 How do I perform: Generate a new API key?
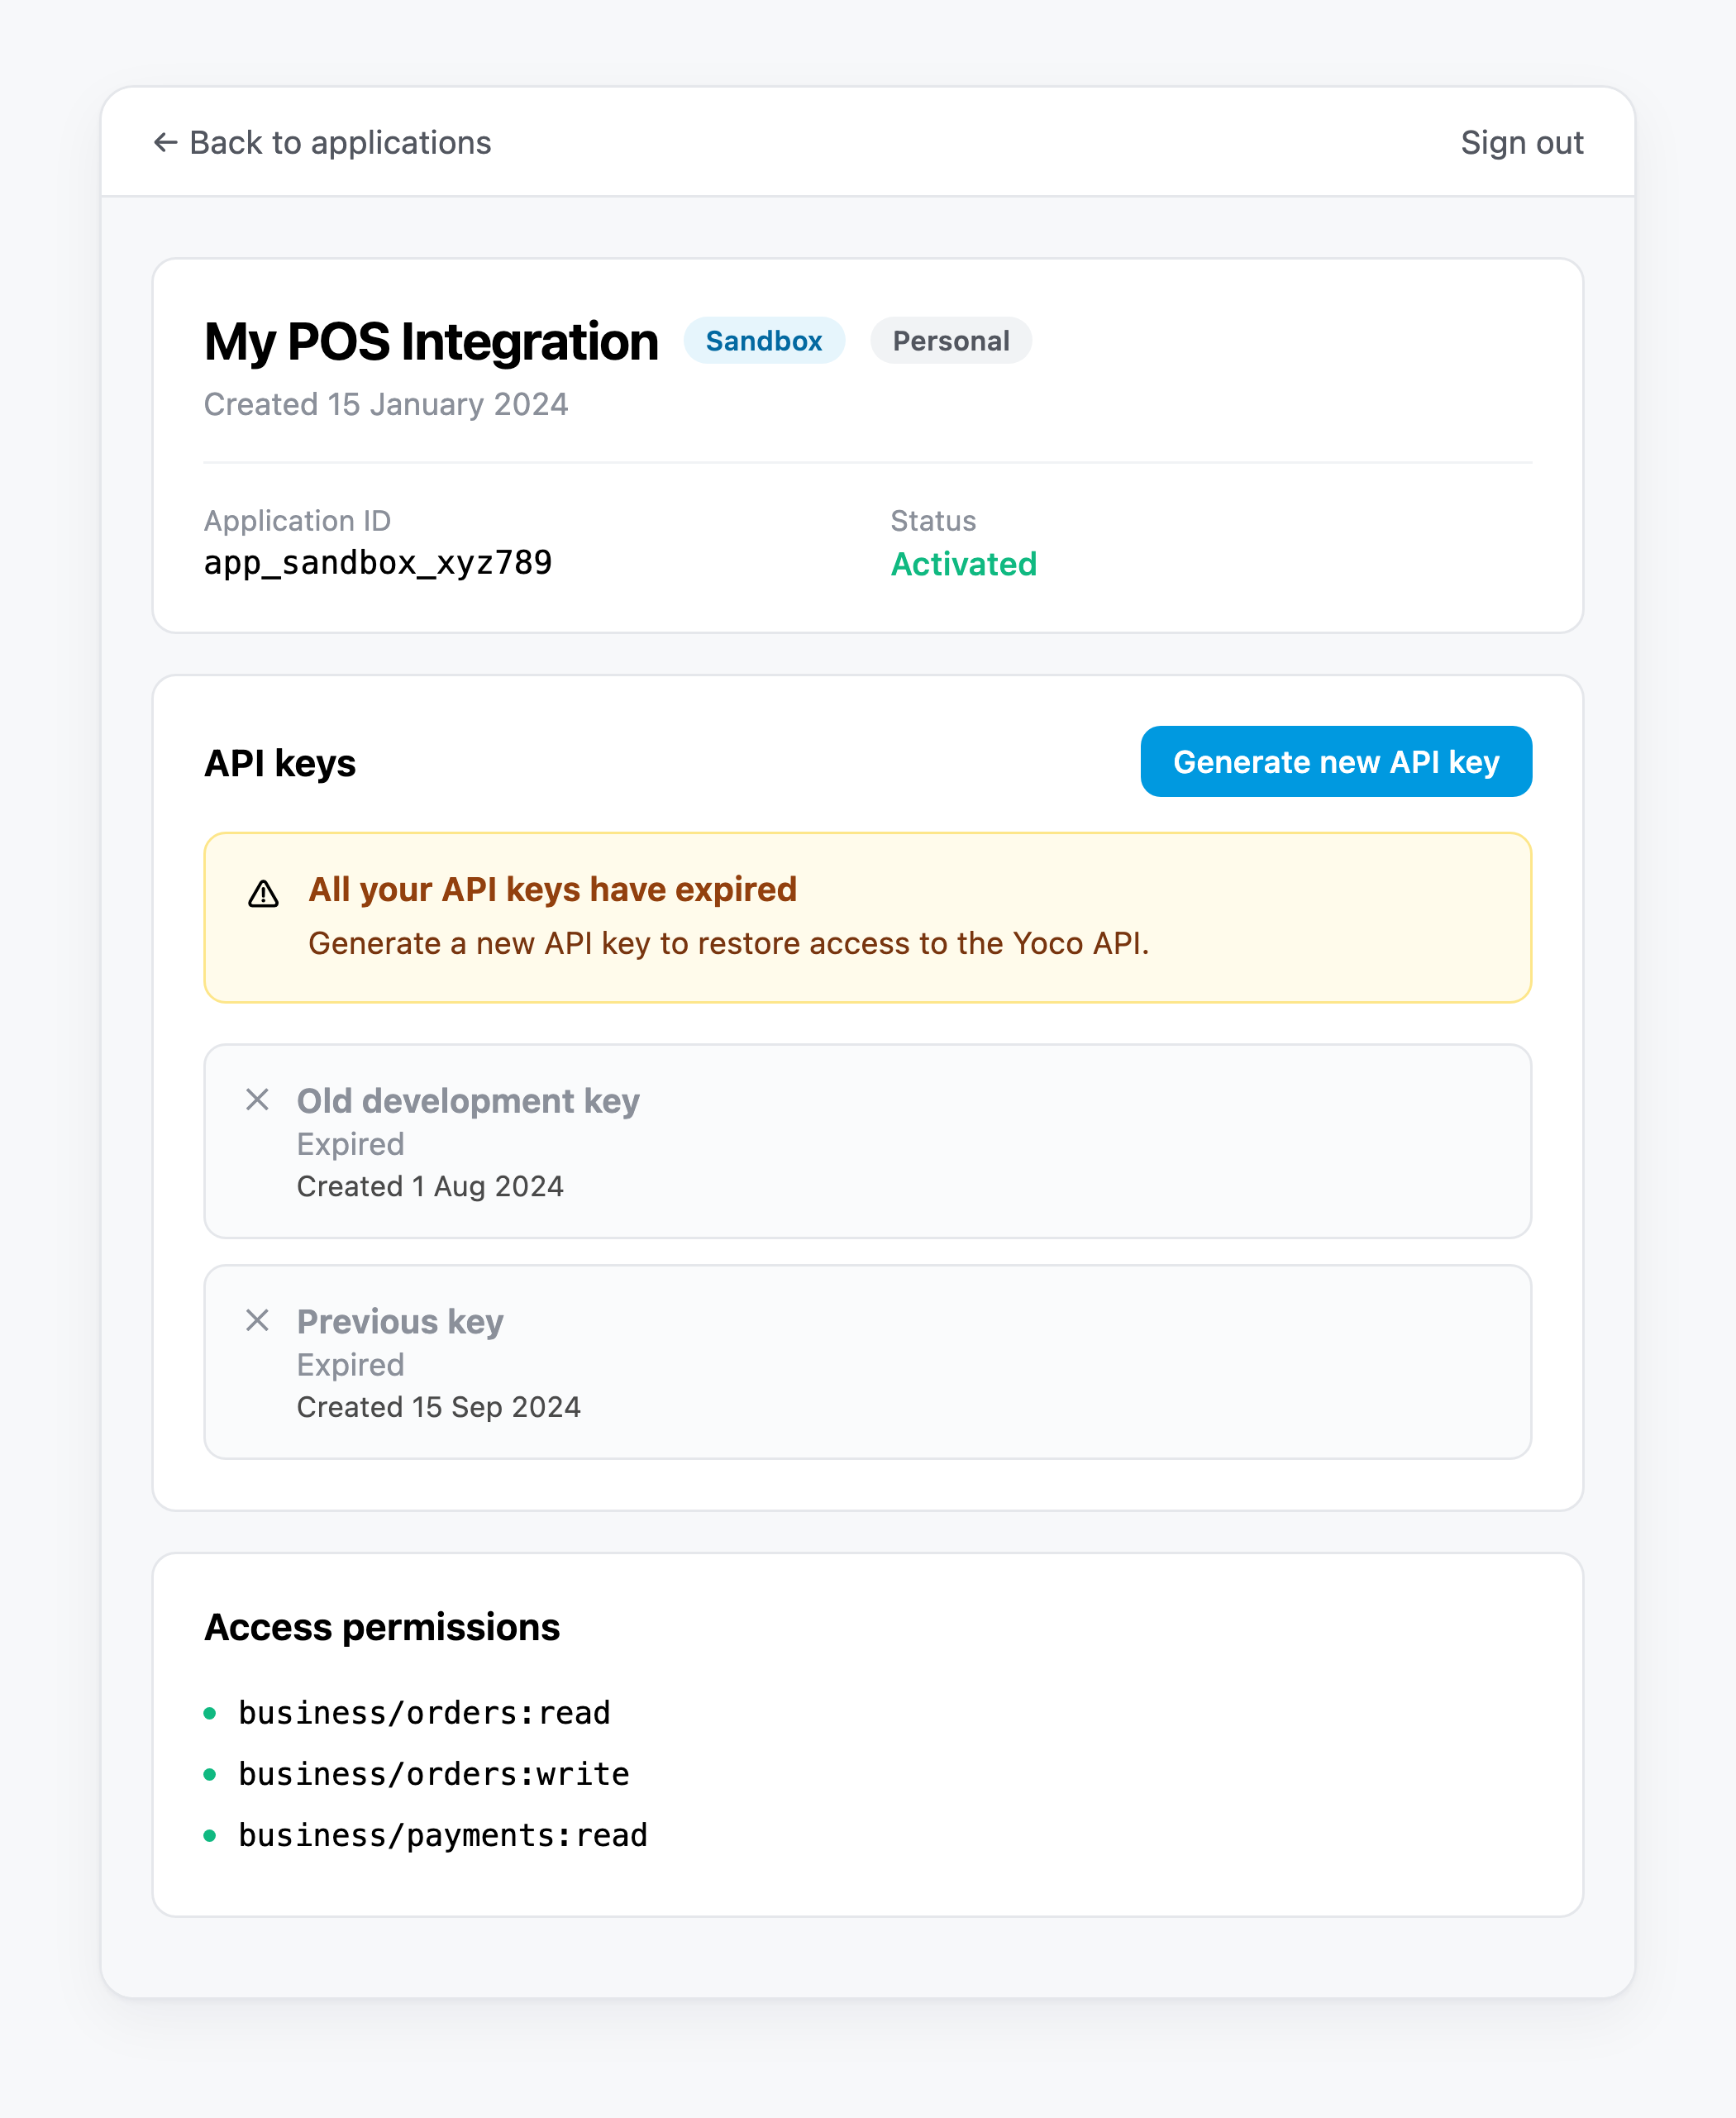click(1336, 762)
